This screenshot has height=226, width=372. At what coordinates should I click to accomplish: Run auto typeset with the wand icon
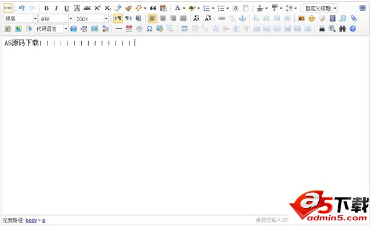(138, 9)
